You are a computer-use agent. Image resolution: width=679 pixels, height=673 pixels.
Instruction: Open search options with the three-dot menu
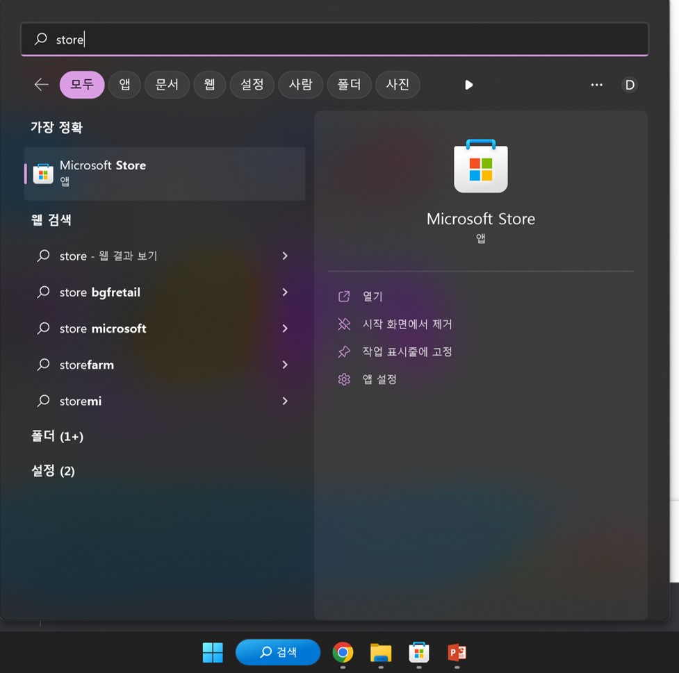pyautogui.click(x=596, y=84)
